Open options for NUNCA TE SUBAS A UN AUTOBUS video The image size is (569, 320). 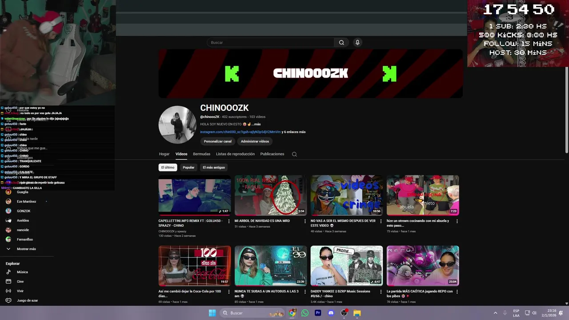click(x=305, y=292)
